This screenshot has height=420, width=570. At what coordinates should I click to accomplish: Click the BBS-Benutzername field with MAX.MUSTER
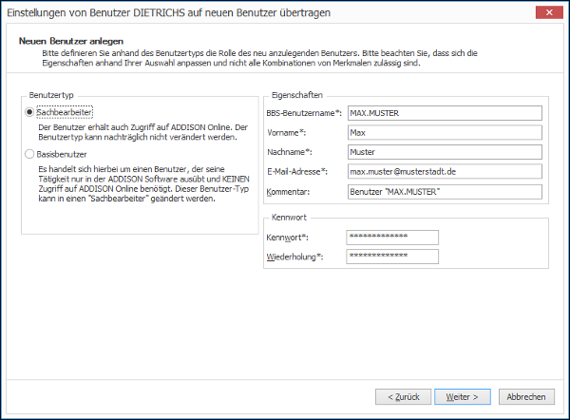pos(445,113)
